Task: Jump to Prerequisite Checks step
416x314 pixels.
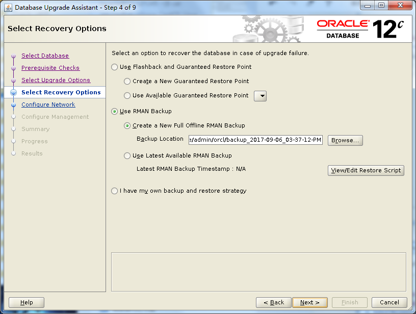Action: [x=50, y=68]
